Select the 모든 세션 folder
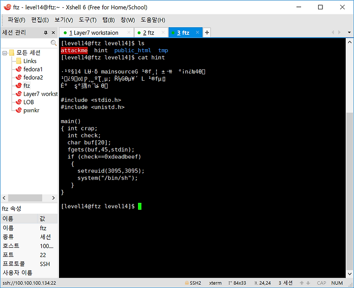 (29, 53)
